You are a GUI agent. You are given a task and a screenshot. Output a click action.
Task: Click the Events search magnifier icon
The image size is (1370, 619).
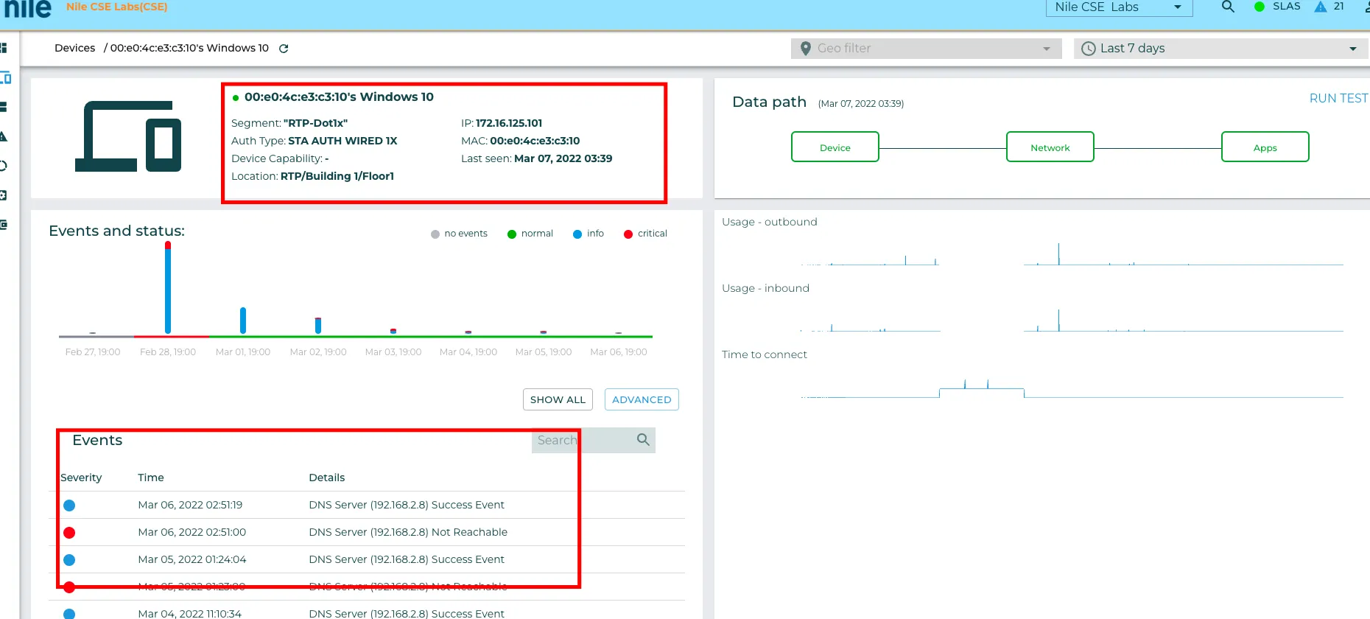point(643,440)
